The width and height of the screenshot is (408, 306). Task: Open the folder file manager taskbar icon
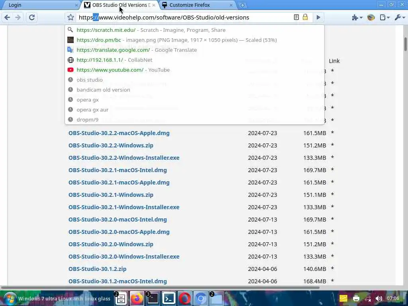pyautogui.click(x=217, y=298)
